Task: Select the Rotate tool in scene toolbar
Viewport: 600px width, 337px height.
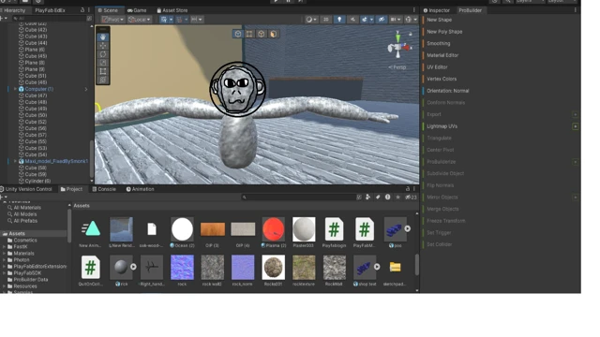Action: click(103, 54)
